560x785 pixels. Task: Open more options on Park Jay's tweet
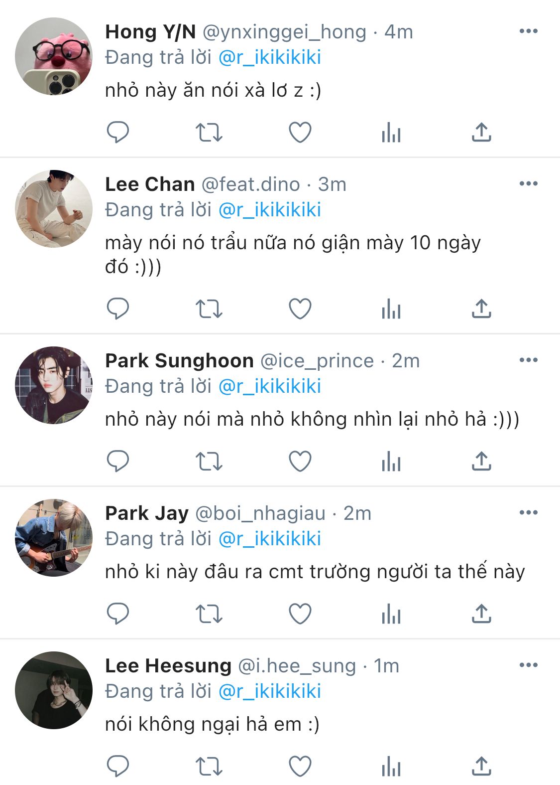[x=528, y=512]
